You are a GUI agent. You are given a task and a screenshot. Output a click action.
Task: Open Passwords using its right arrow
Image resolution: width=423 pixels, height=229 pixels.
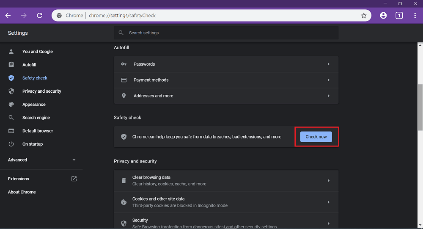point(329,64)
